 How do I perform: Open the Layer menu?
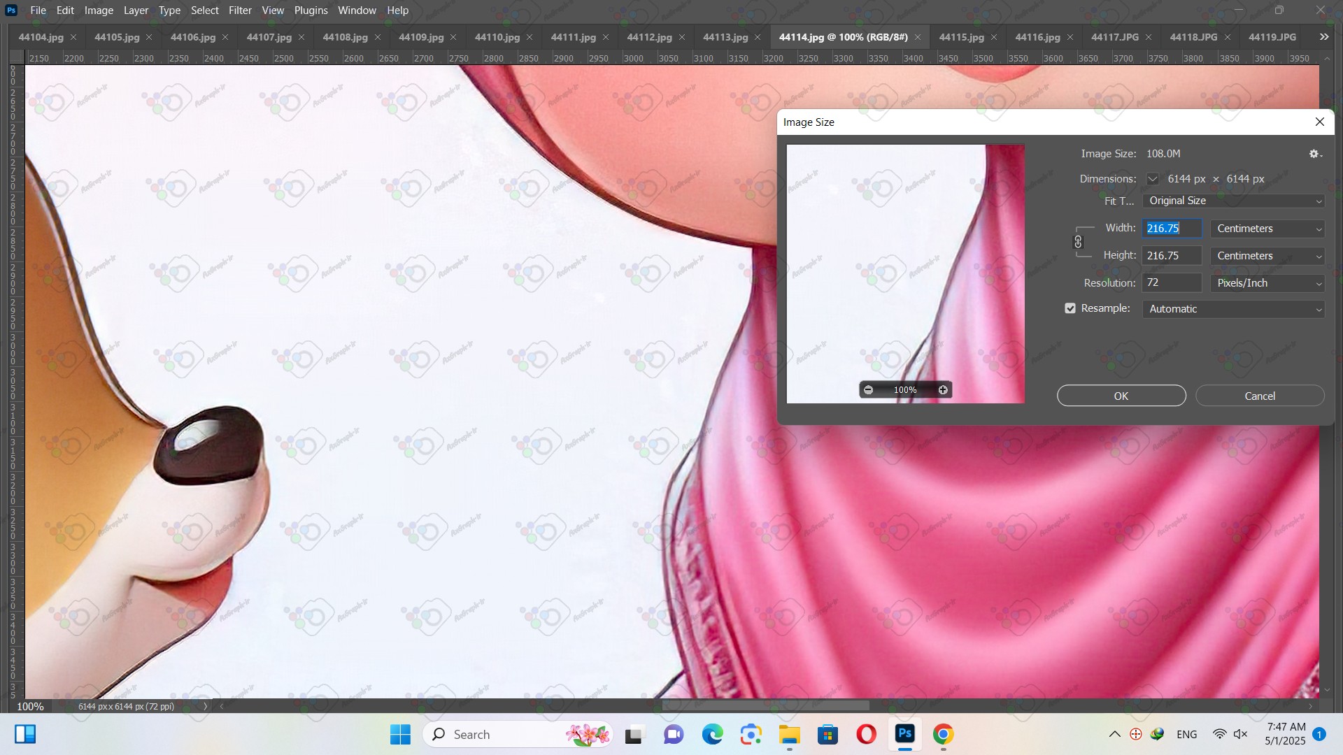pos(136,10)
